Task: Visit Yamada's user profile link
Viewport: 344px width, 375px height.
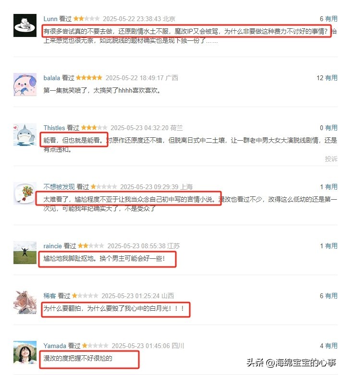Action: 55,346
